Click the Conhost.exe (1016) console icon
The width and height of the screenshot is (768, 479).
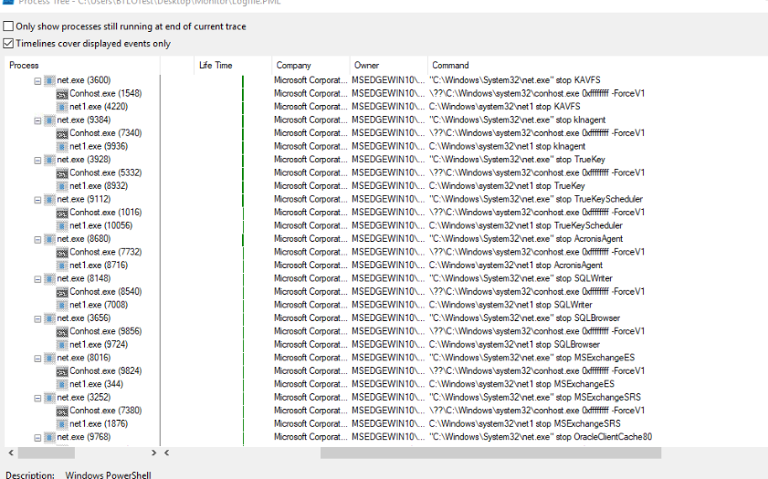point(62,213)
